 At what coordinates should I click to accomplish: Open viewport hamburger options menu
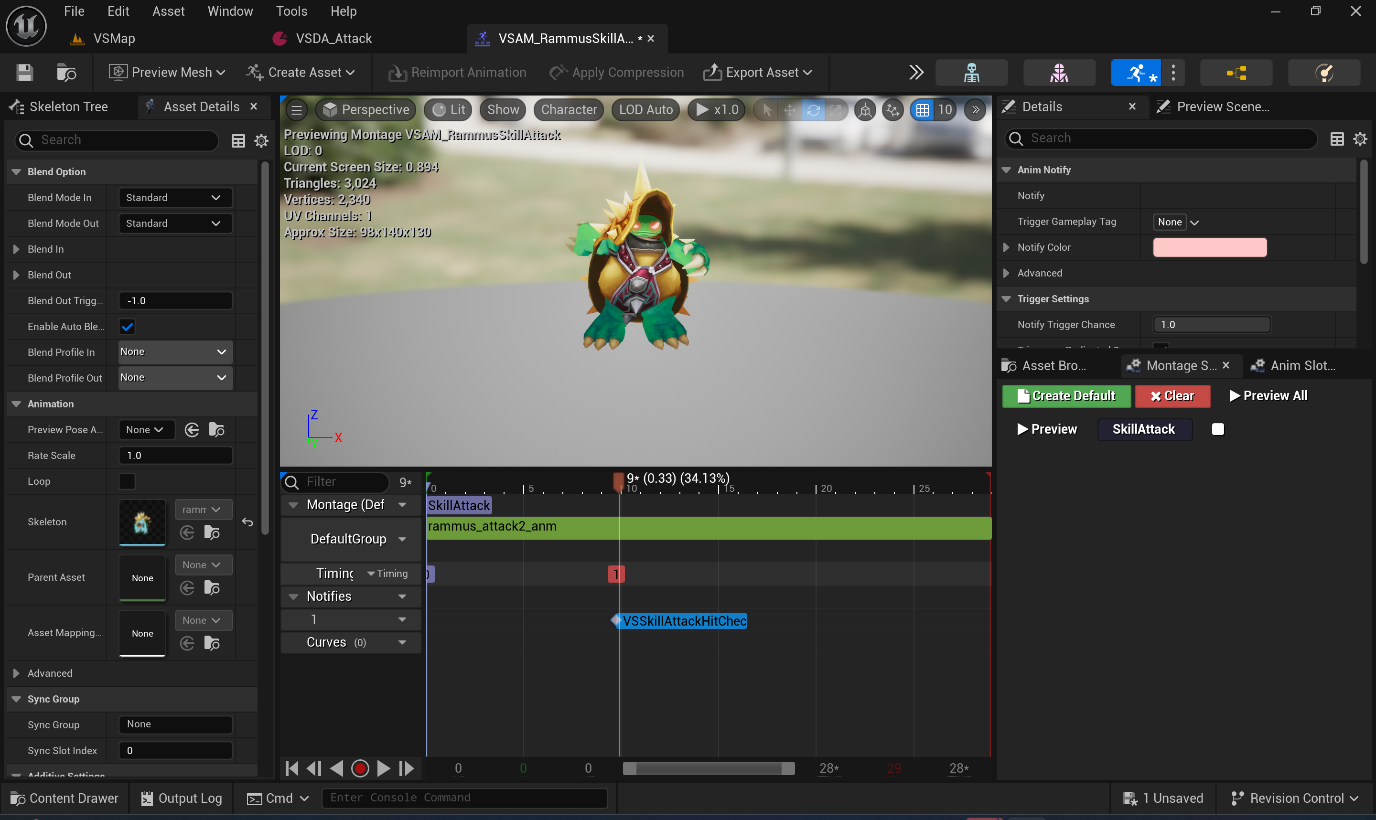pos(297,109)
